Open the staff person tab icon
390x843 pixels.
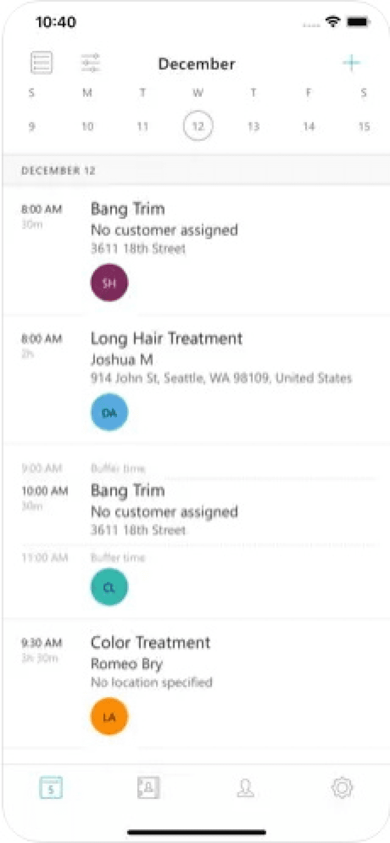[245, 787]
